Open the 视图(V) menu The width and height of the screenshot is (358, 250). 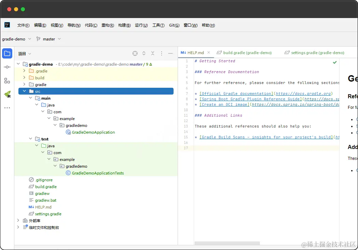[57, 25]
